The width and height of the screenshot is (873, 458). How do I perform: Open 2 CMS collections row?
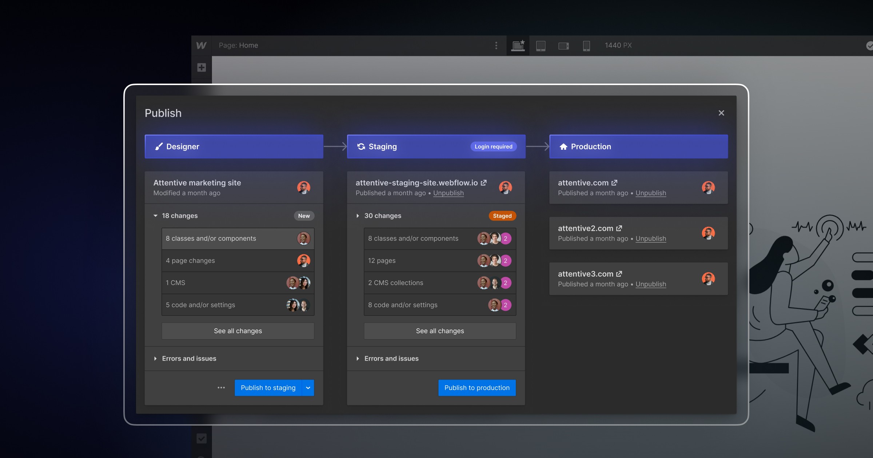coord(440,283)
